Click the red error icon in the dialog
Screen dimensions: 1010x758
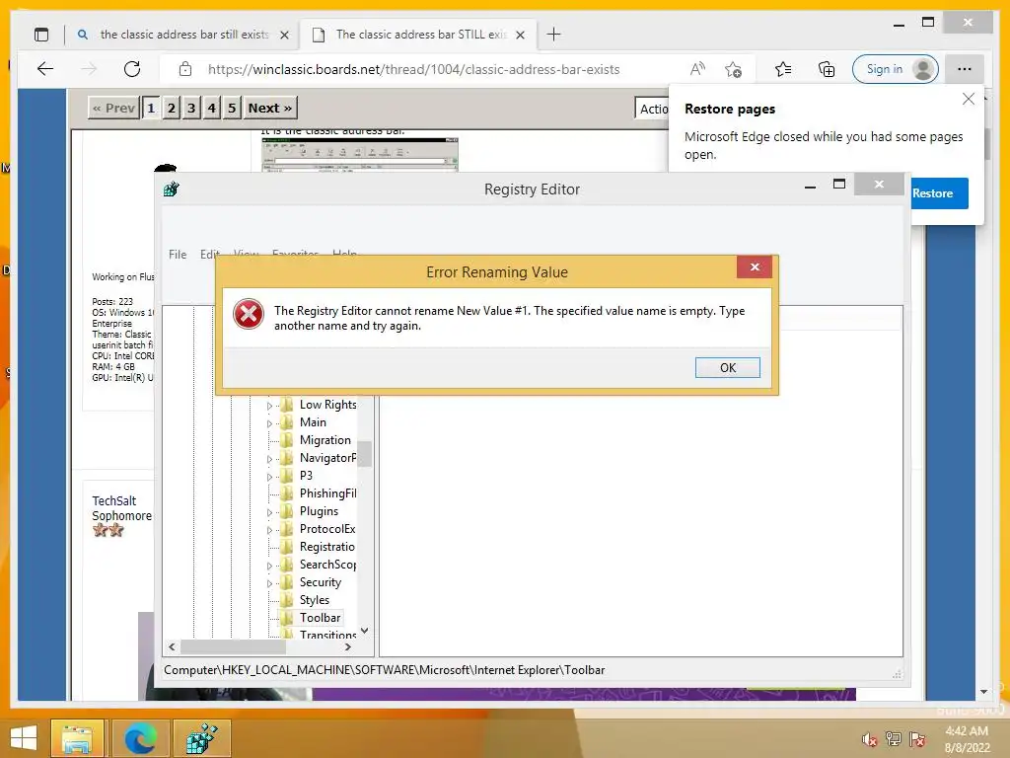point(248,314)
